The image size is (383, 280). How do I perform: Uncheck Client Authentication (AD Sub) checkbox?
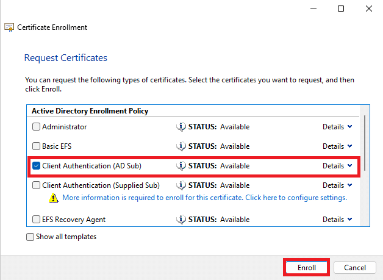coord(36,166)
